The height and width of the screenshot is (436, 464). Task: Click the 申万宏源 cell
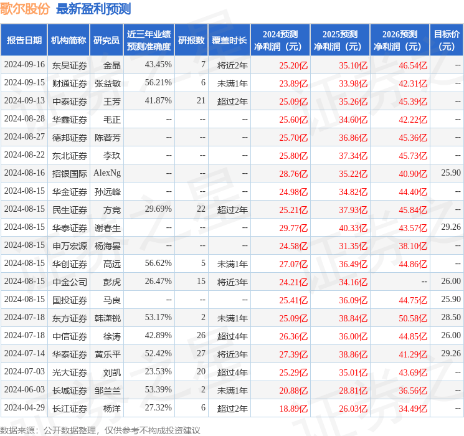pos(70,246)
